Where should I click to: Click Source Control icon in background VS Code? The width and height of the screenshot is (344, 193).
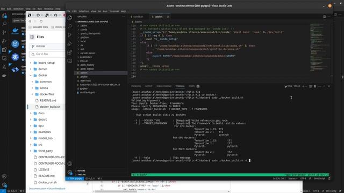click(4, 33)
